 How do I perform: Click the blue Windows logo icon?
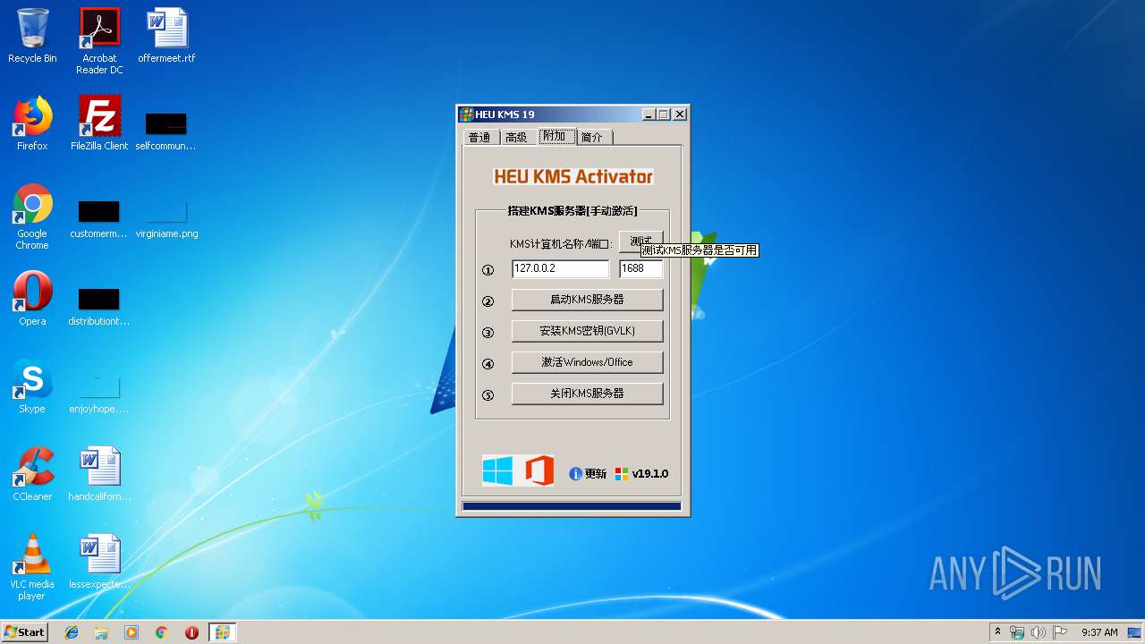(x=497, y=470)
